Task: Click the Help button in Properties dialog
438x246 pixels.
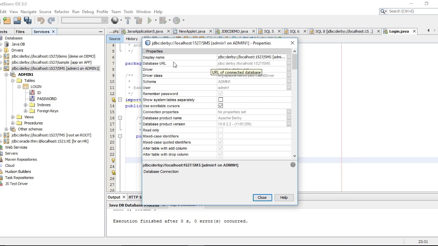Action: pyautogui.click(x=284, y=197)
